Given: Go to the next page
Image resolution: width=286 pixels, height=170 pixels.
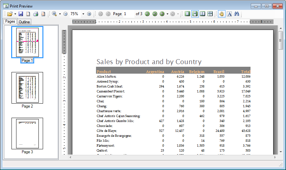Looking at the screenshot, I should (x=147, y=14).
